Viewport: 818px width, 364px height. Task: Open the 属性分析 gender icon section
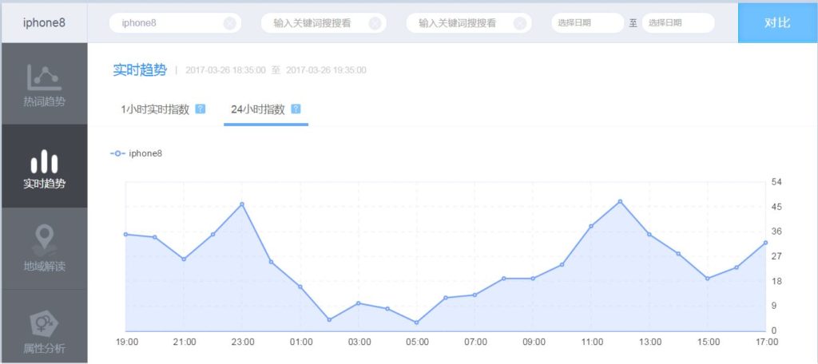tap(45, 326)
